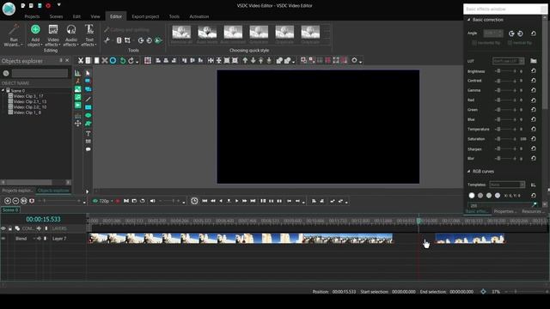Zoom in timeline with plus icon
Image resolution: width=550 pixels, height=309 pixels.
[8, 201]
